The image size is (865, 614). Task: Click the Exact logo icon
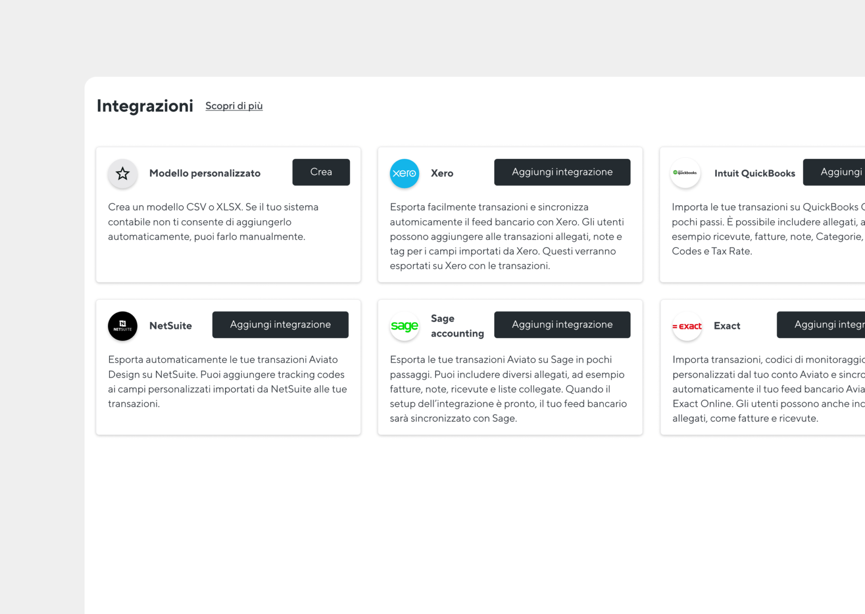pos(687,326)
